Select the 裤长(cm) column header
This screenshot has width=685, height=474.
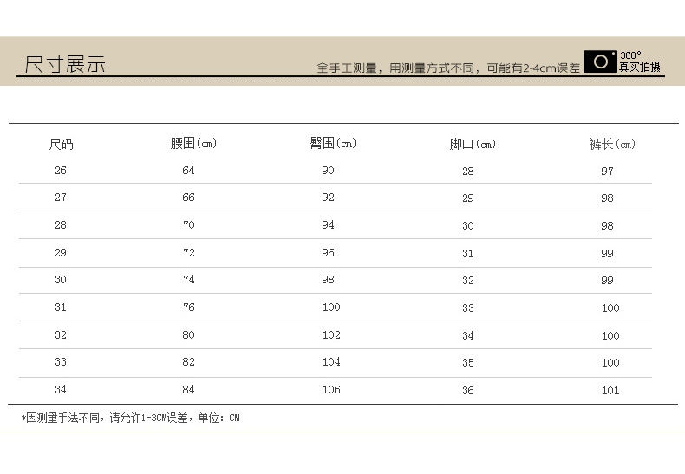(612, 144)
